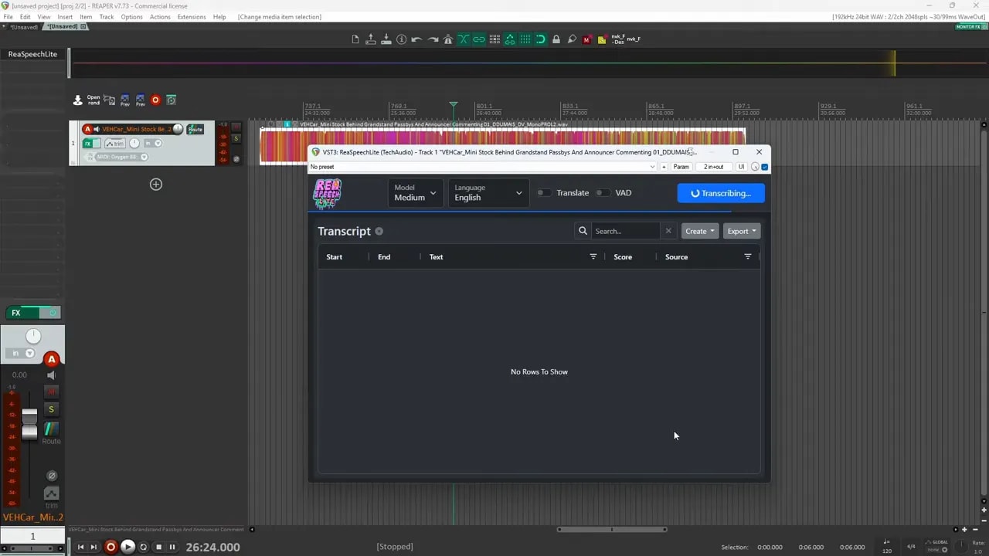The width and height of the screenshot is (989, 556).
Task: Click the 2 in+out routing button
Action: (713, 167)
